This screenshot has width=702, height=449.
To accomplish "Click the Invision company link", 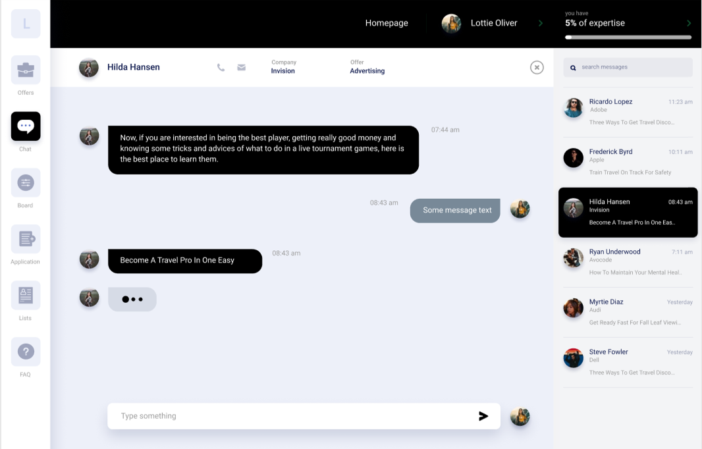I will tap(283, 71).
